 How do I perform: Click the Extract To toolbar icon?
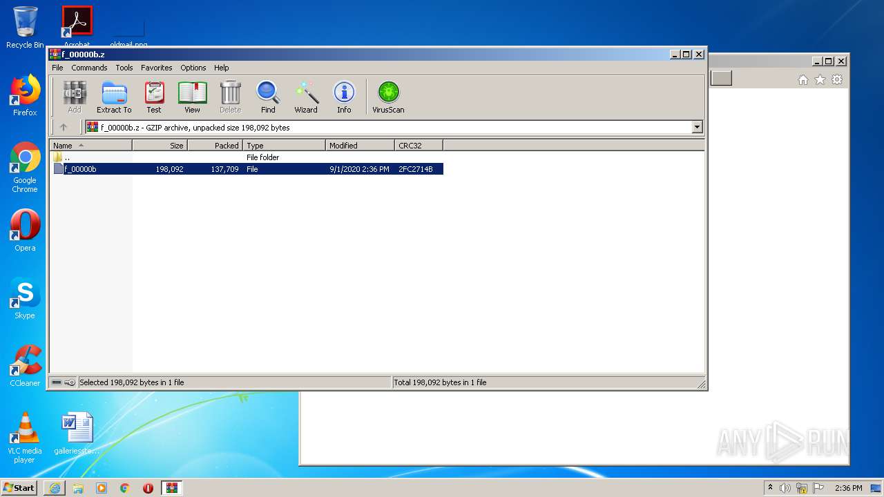(x=114, y=97)
